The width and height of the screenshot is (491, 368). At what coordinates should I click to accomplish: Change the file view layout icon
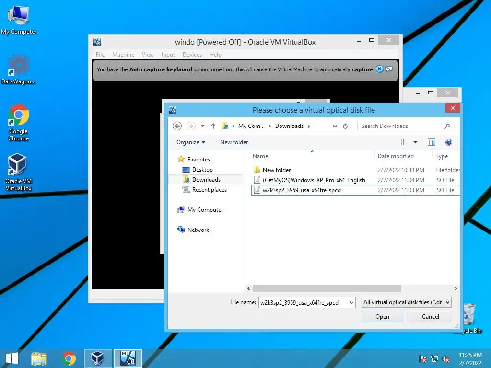coord(405,142)
